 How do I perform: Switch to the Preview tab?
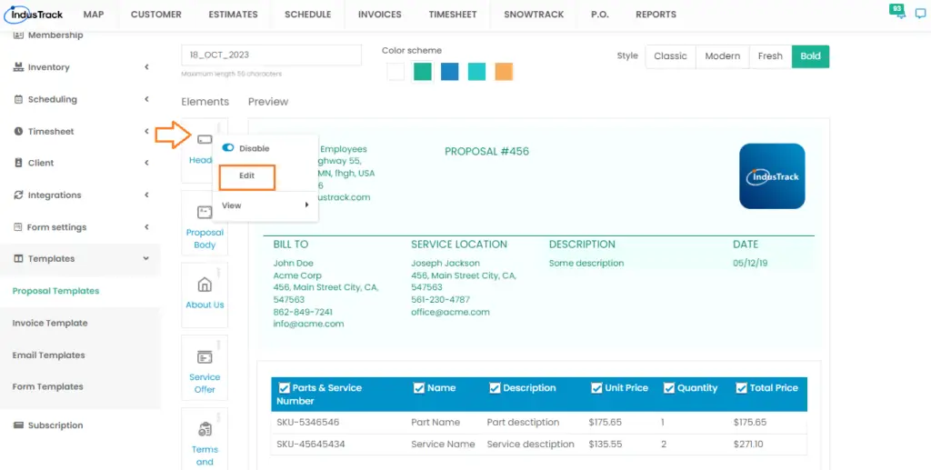pyautogui.click(x=268, y=102)
